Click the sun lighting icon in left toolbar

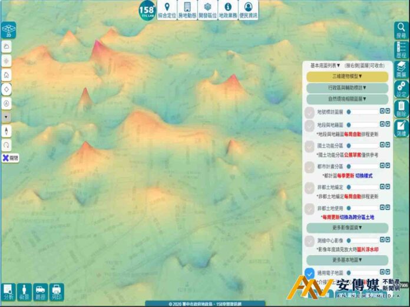(x=6, y=61)
